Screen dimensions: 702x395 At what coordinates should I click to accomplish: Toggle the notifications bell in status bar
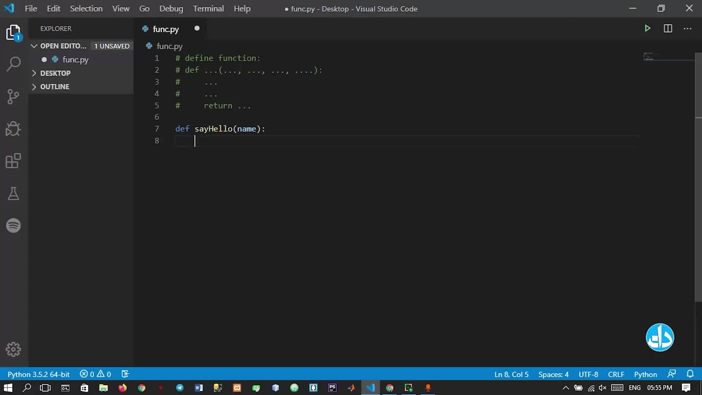(690, 374)
